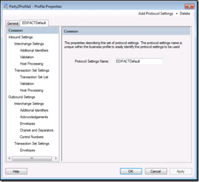This screenshot has width=199, height=182.
Task: Click the horizontal scrollbar thumb in tree
Action: 32,158
